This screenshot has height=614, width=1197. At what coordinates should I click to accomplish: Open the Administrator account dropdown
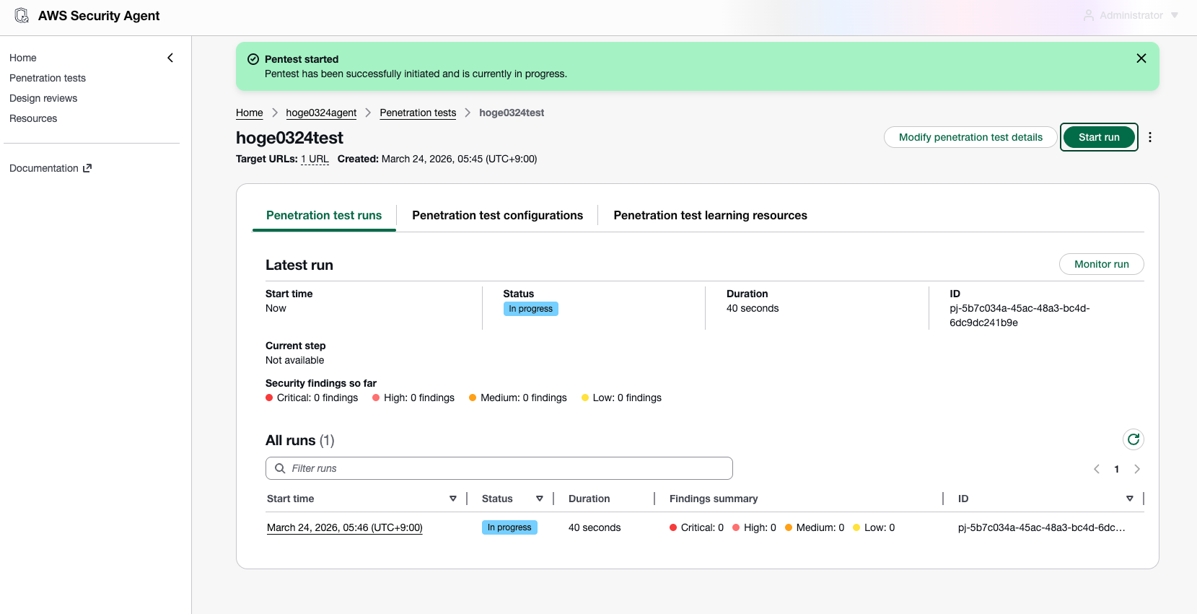coord(1131,15)
